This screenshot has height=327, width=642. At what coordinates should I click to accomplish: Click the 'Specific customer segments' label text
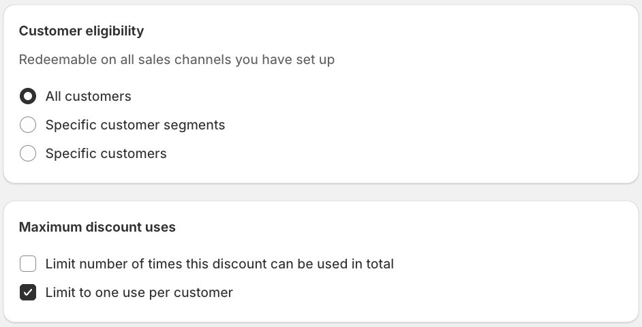135,125
